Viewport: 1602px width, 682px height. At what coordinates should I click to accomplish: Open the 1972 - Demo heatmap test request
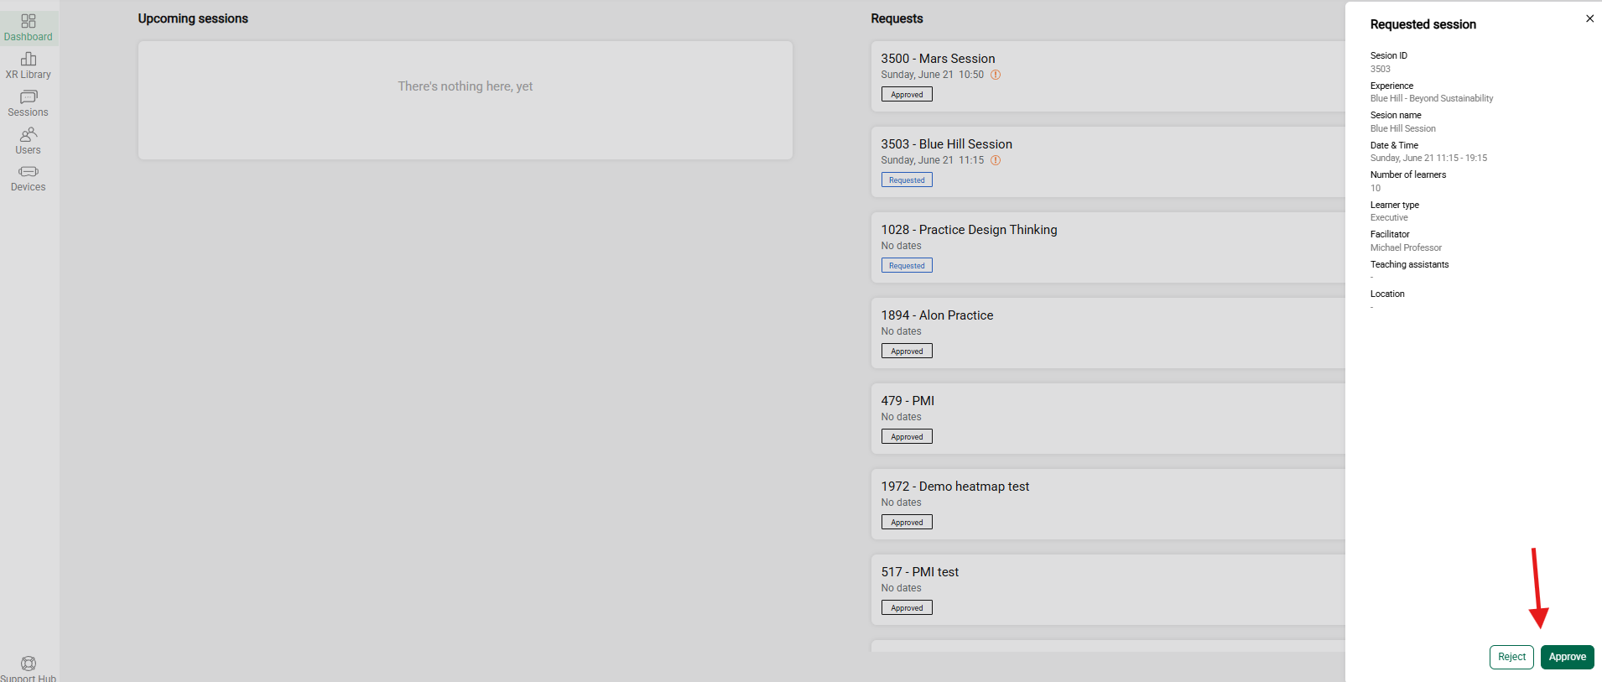pyautogui.click(x=1107, y=504)
